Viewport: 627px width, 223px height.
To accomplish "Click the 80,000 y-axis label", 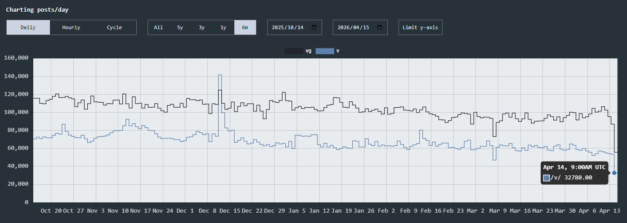I will point(18,130).
